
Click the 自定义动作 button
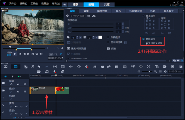(154, 43)
